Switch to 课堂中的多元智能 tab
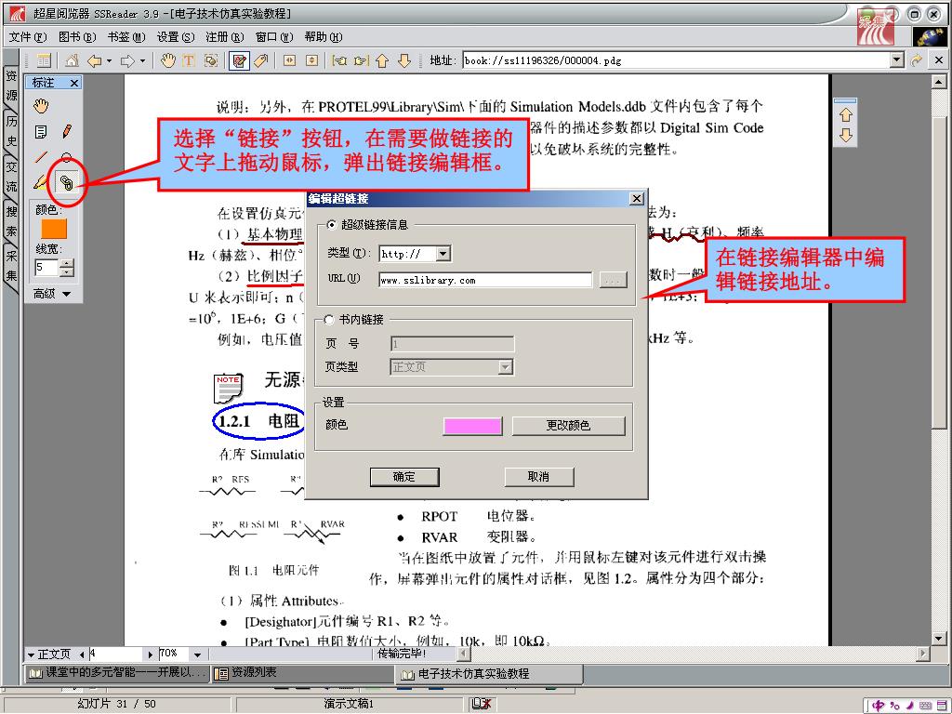 coord(118,673)
